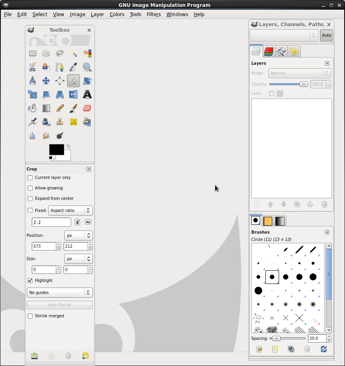The image size is (345, 366).
Task: Select the Heal bandage tool
Action: coord(74,122)
